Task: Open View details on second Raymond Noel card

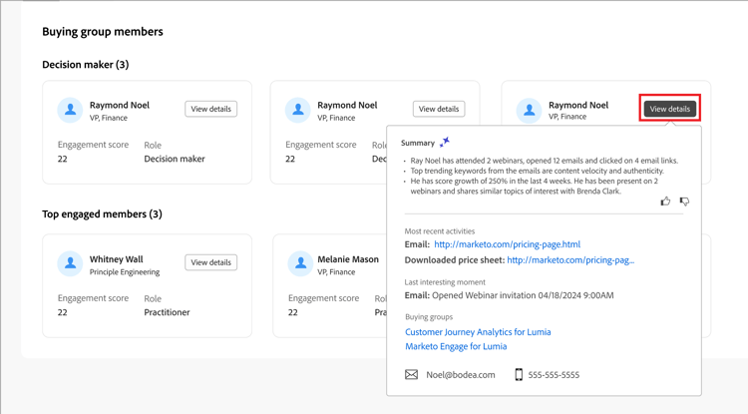Action: pos(439,109)
